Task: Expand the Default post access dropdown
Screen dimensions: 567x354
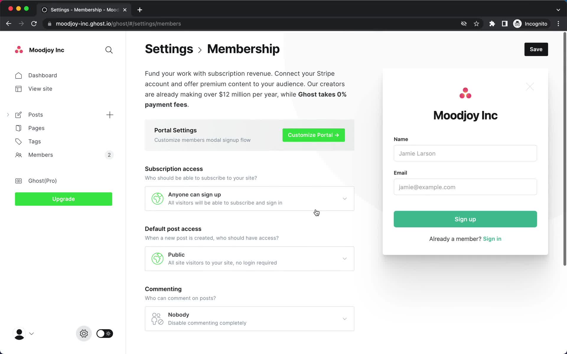Action: 345,258
